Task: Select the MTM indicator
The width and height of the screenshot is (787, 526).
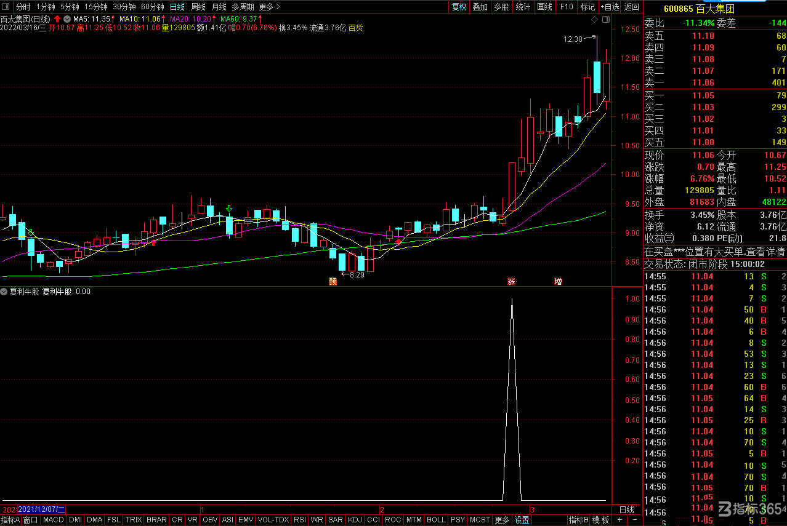Action: coord(414,520)
